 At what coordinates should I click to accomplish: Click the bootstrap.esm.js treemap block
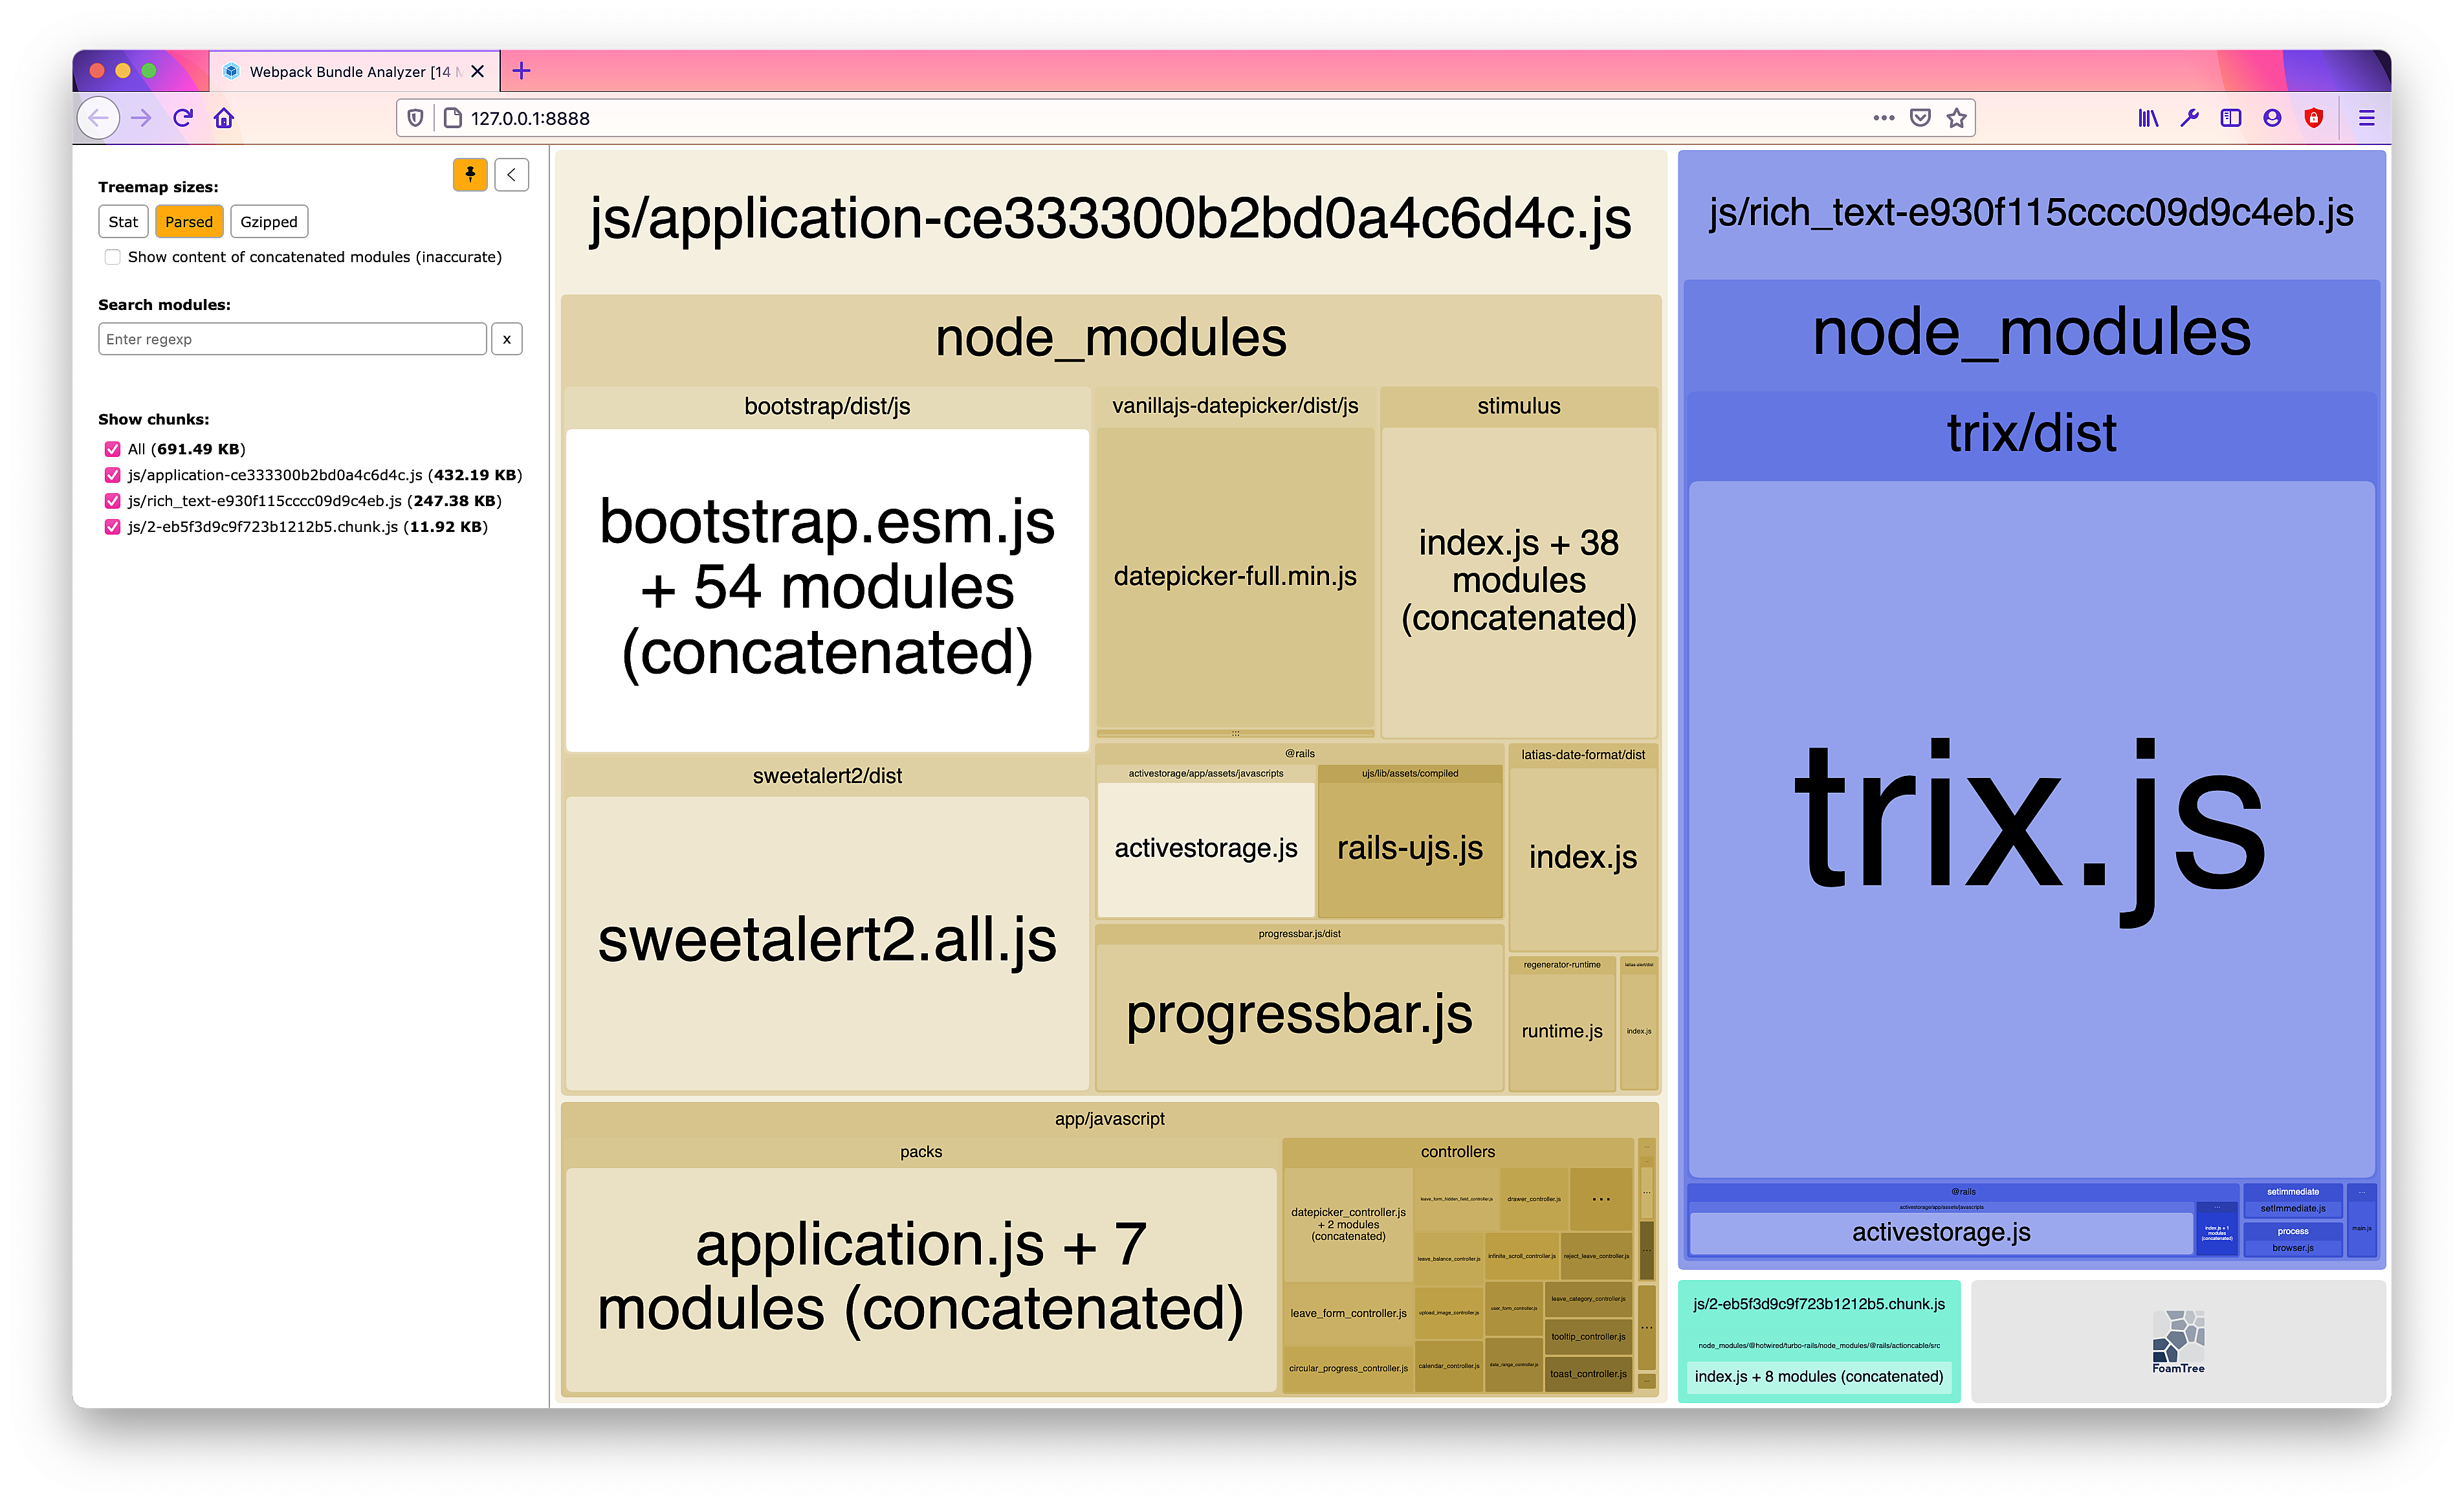point(827,590)
